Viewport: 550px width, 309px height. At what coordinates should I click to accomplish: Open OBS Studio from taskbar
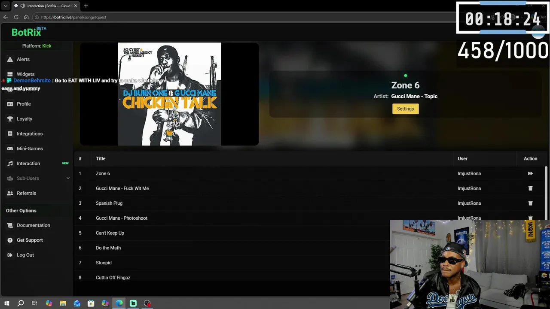[147, 303]
